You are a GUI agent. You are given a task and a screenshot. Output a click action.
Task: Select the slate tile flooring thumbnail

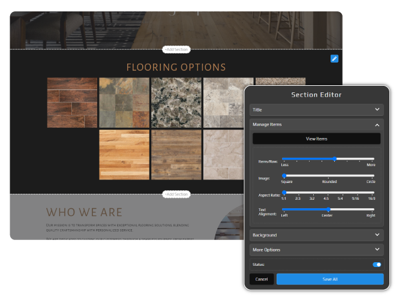124,103
